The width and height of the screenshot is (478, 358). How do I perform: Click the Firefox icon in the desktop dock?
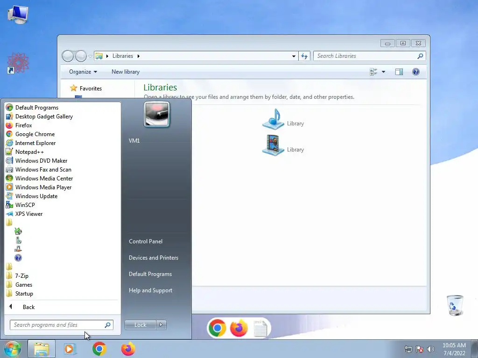[x=239, y=328]
